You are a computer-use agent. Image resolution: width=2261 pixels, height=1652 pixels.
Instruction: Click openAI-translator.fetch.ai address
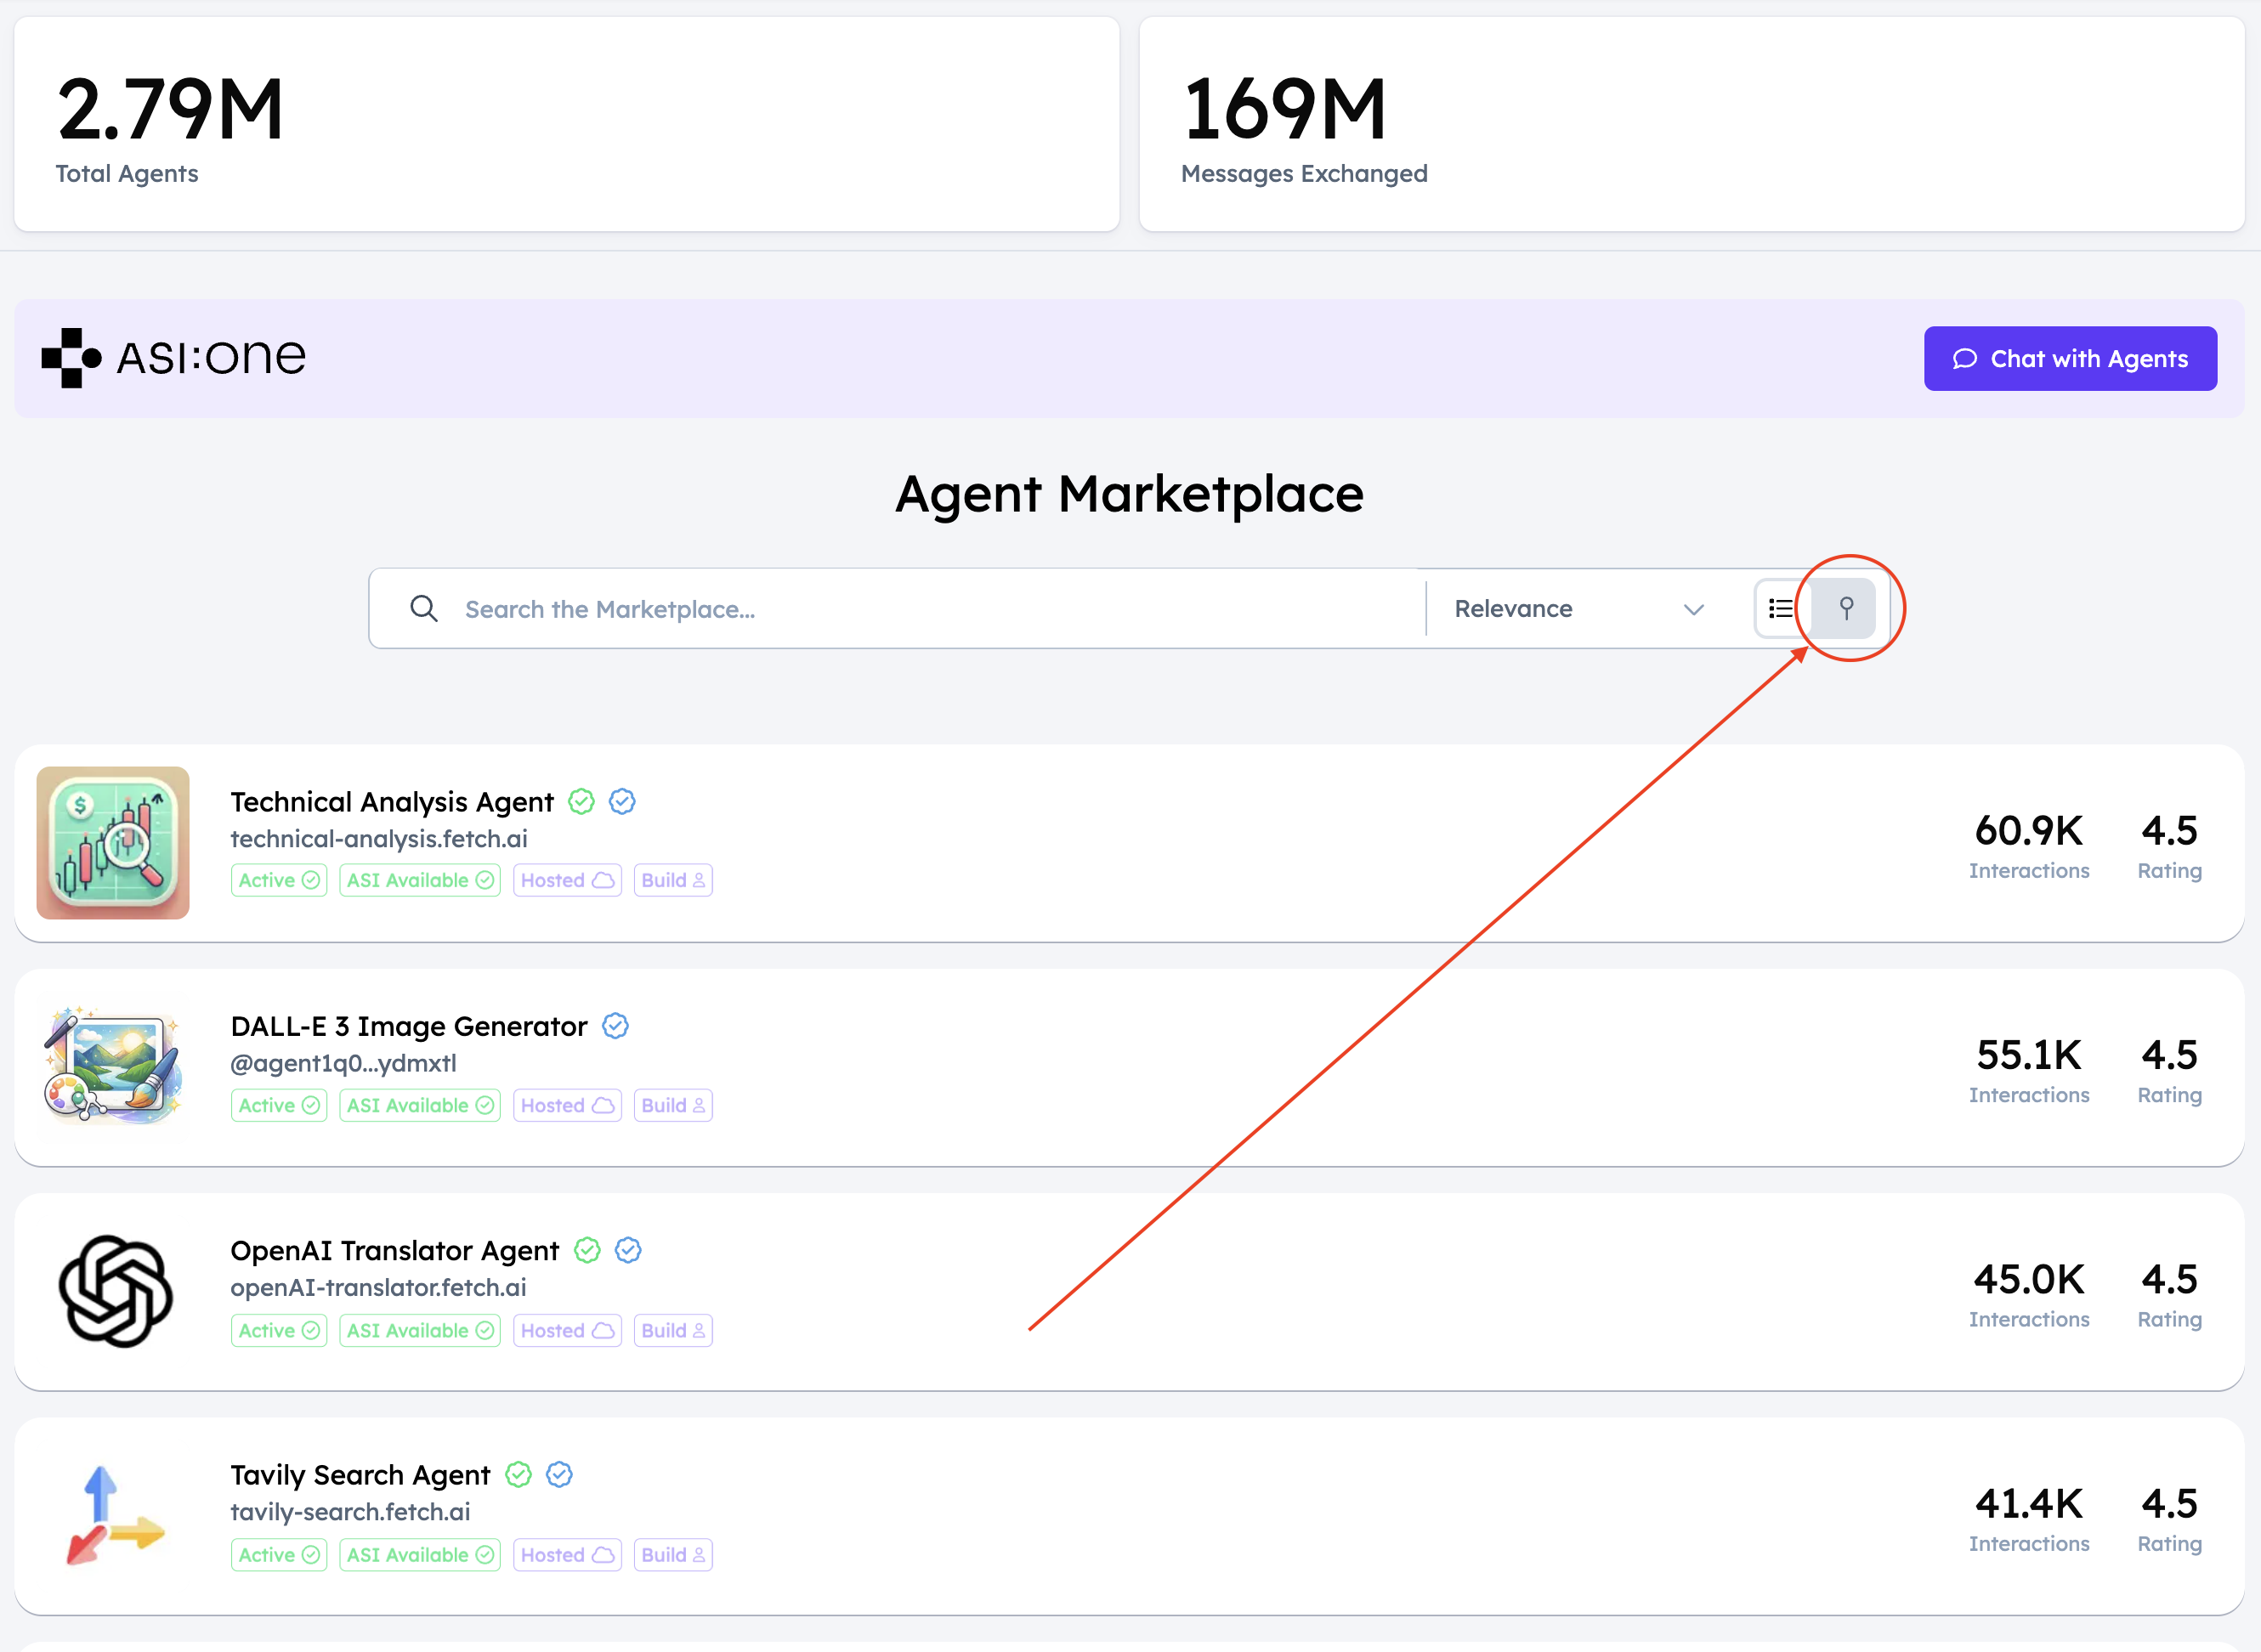pyautogui.click(x=378, y=1288)
